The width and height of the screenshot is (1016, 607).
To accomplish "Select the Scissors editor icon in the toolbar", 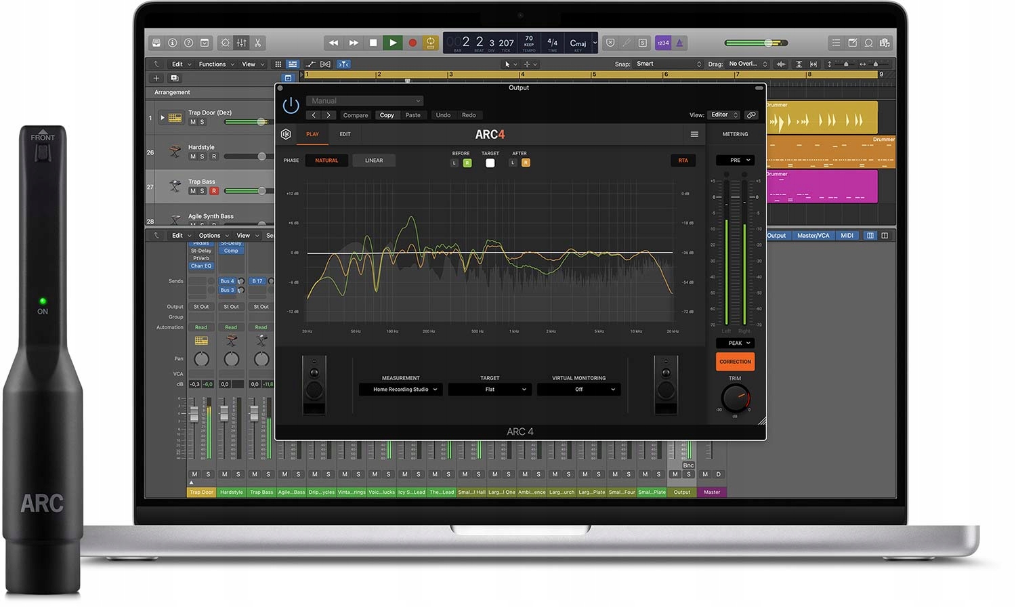I will tap(258, 43).
